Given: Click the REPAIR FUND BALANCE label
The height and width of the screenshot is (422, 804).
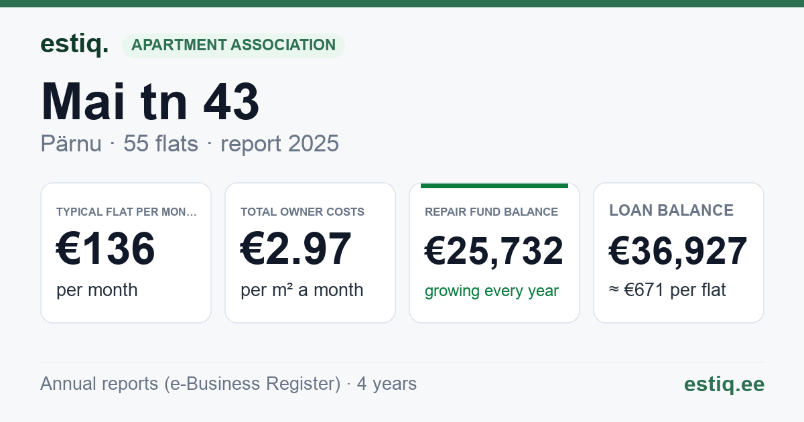Looking at the screenshot, I should (x=491, y=212).
